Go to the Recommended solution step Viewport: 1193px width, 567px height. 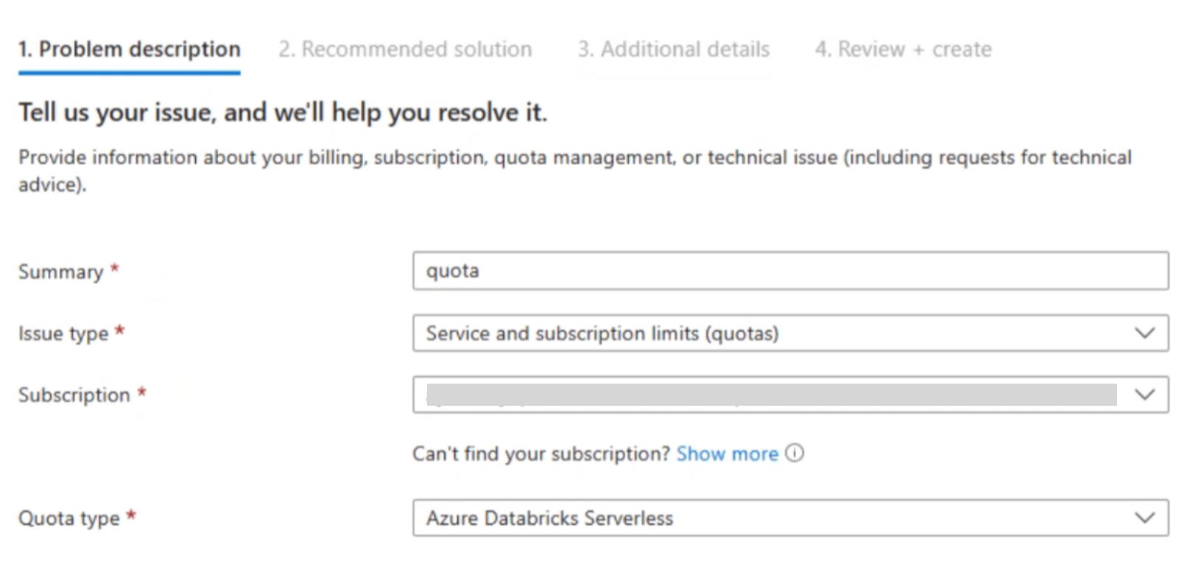pos(405,49)
